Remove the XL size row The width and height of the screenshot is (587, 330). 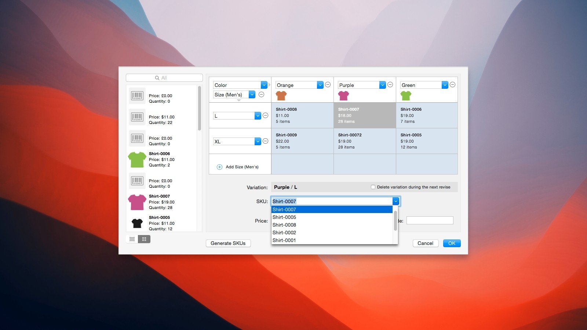click(266, 141)
